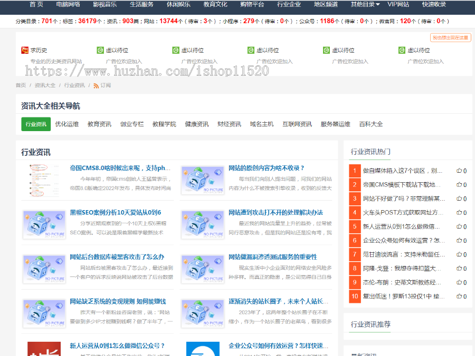Click 我也想出现在这里 orange button
475x356 pixels.
(x=451, y=38)
